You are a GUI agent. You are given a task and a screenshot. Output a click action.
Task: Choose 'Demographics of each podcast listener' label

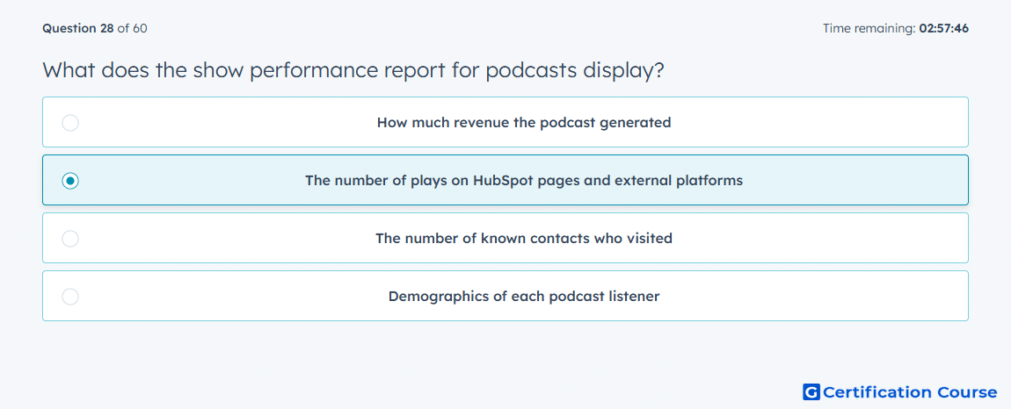524,297
